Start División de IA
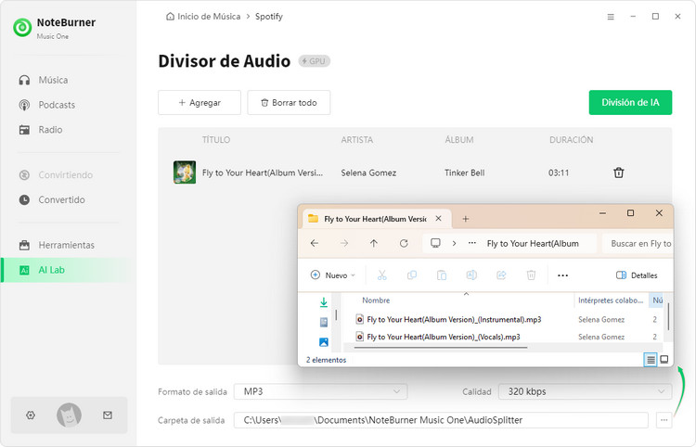 630,102
